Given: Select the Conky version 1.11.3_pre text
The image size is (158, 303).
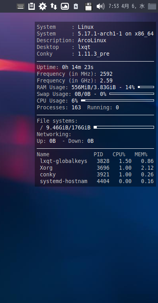Looking at the screenshot, I should (x=94, y=54).
